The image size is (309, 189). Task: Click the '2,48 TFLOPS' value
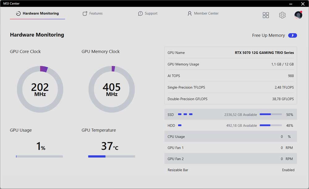click(x=284, y=88)
